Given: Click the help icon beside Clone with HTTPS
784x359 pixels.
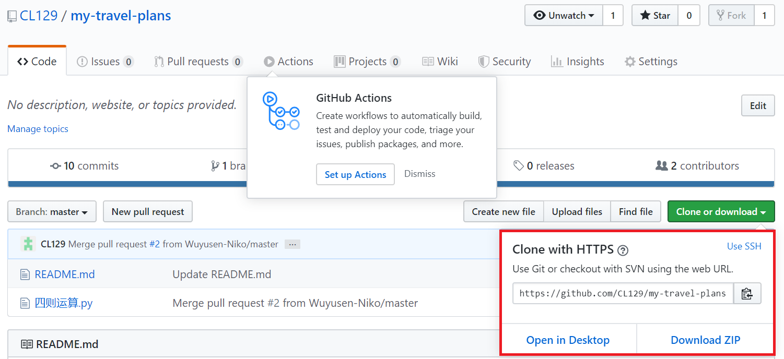Looking at the screenshot, I should click(623, 250).
